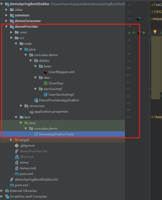Expand the demoConsumer module
The width and height of the screenshot is (162, 200).
(6, 21)
